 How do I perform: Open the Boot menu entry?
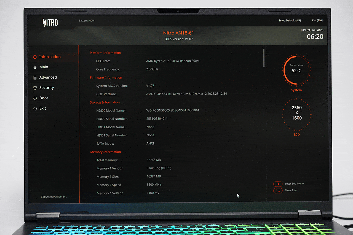pyautogui.click(x=44, y=98)
